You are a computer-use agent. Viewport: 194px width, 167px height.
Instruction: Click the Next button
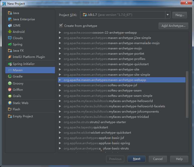[x=137, y=159]
